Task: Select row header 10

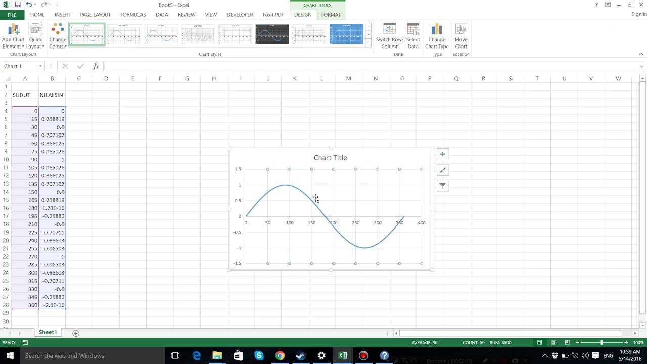Action: point(6,159)
